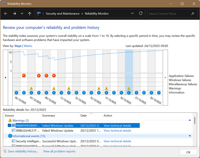This screenshot has height=158, width=200.
Task: Click the right chart scroll arrow
Action: pos(165,77)
